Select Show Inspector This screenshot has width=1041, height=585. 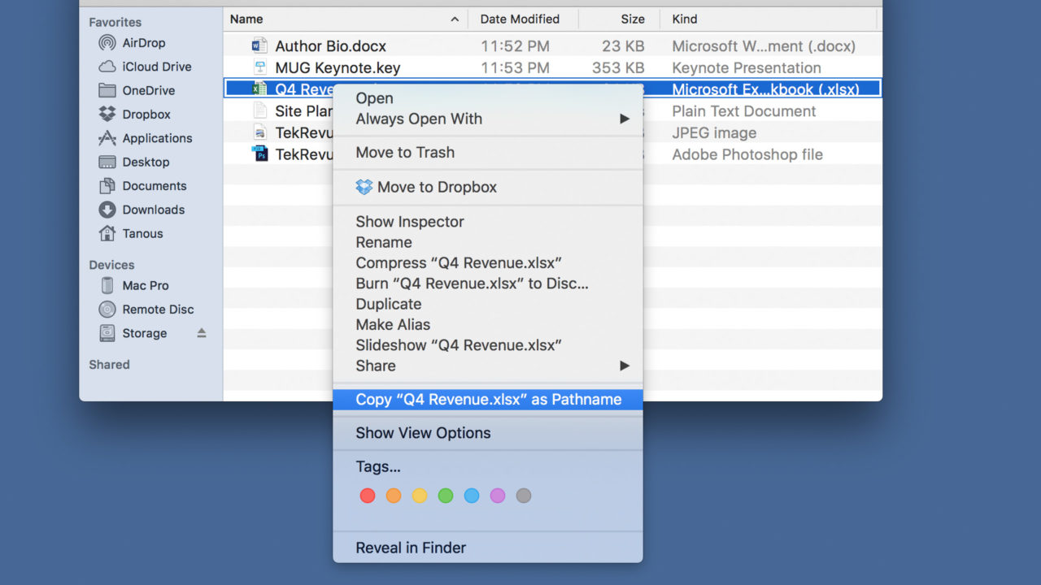(410, 222)
